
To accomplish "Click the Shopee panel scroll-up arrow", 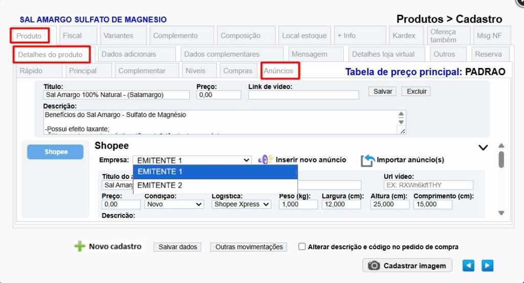I will pos(501,146).
